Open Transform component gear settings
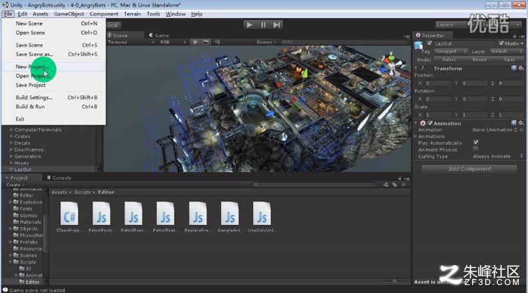The height and width of the screenshot is (293, 528). tap(521, 68)
